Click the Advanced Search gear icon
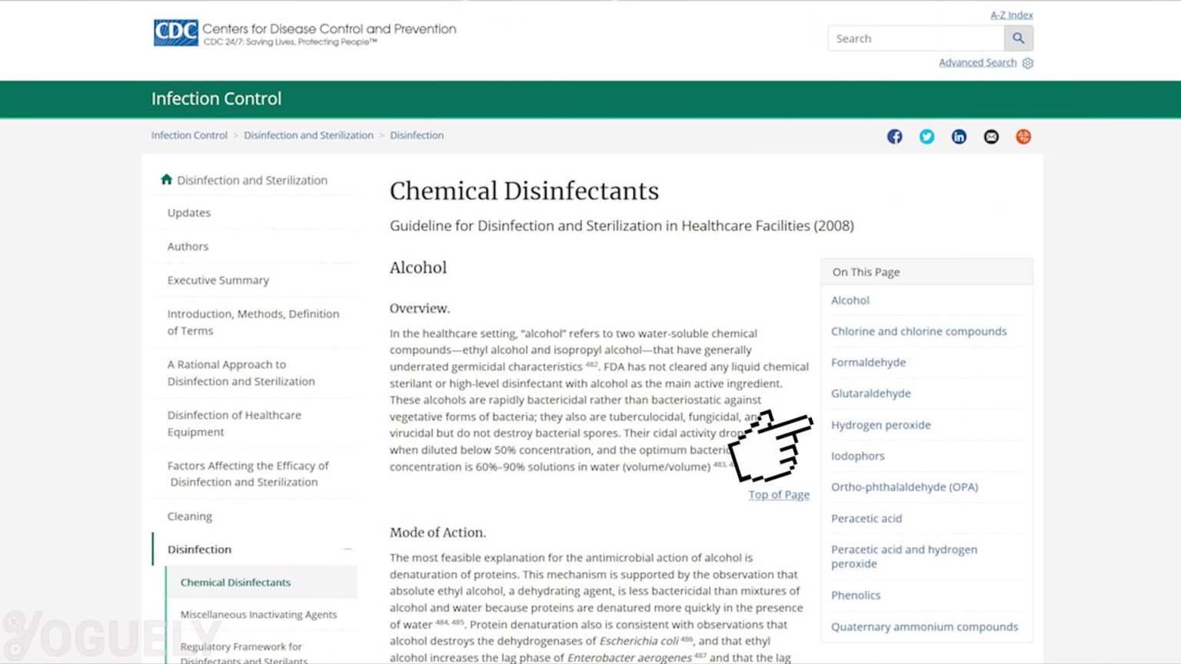 (x=1028, y=63)
